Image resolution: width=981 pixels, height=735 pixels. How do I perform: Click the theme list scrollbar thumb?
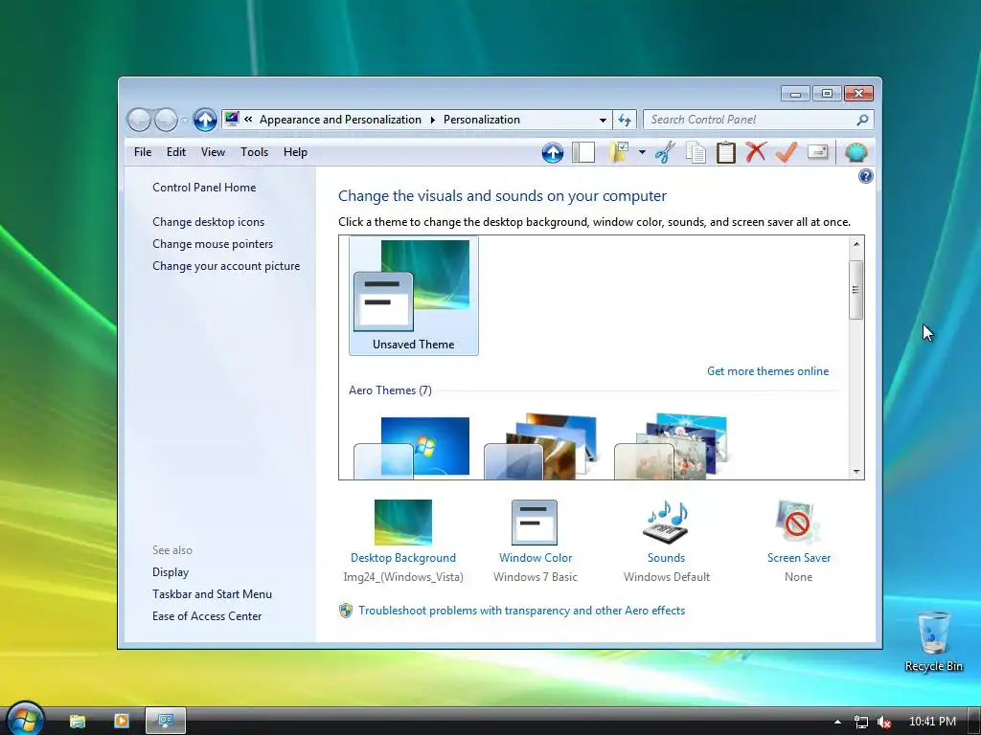point(856,290)
